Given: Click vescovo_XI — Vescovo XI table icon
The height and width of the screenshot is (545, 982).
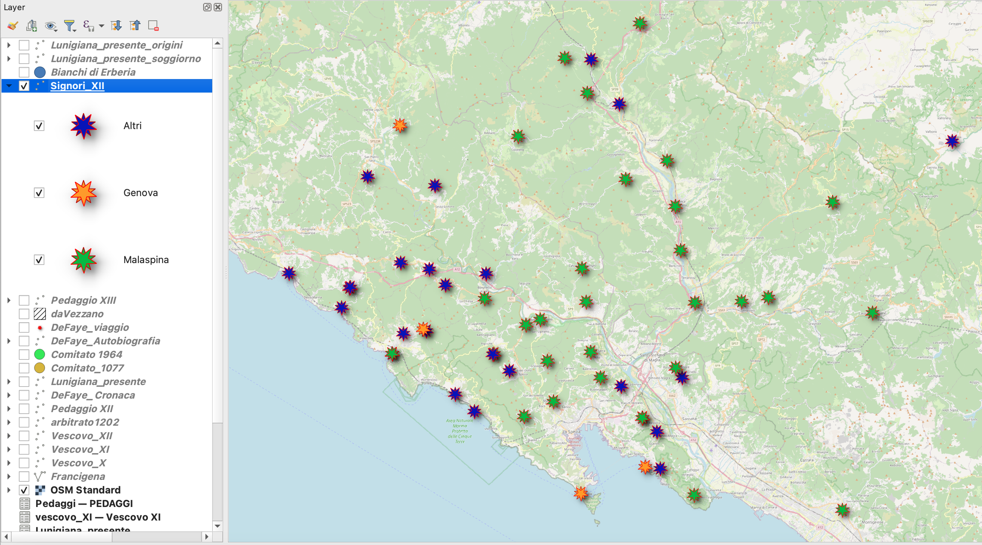Looking at the screenshot, I should click(x=25, y=517).
